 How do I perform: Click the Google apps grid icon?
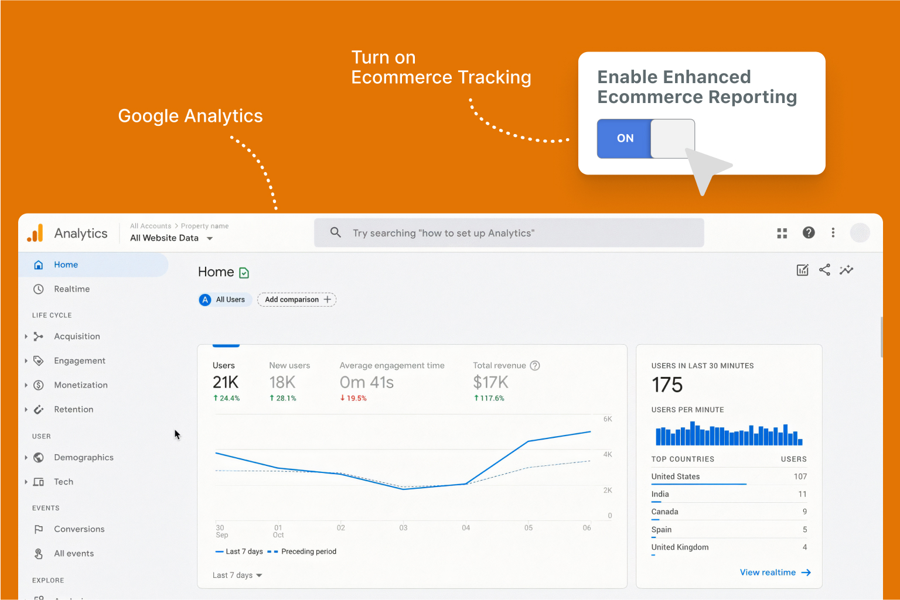[x=782, y=233]
